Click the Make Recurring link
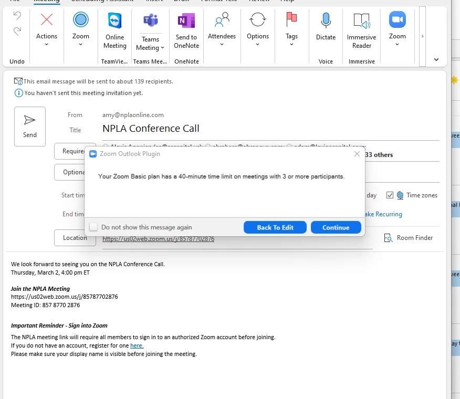Viewport: 460px width, 399px height. [383, 214]
